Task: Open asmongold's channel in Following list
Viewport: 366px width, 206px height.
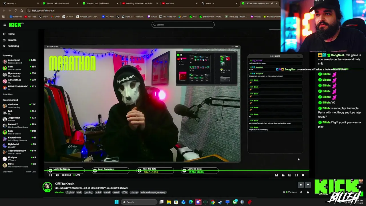Action: [x=19, y=62]
